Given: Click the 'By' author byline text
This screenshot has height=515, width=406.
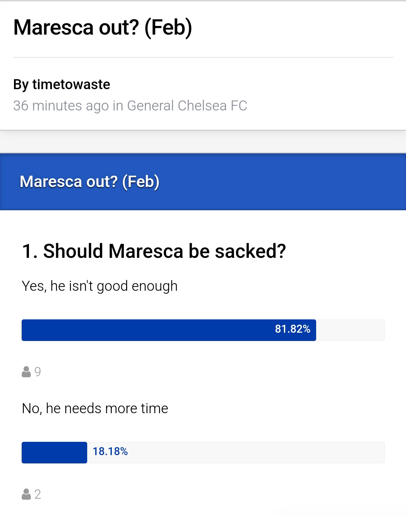Looking at the screenshot, I should click(x=21, y=85).
